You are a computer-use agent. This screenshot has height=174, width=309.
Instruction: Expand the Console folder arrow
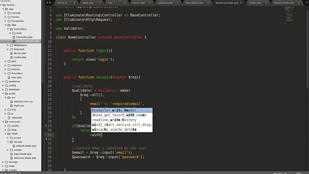[x=5, y=13]
